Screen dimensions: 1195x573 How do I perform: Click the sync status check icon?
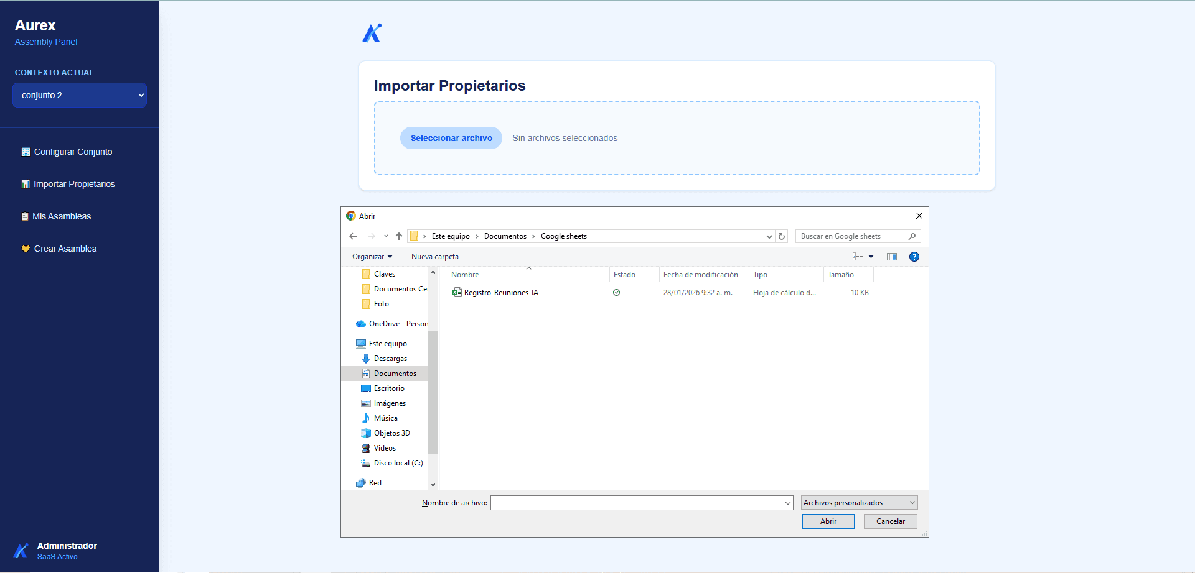(616, 293)
